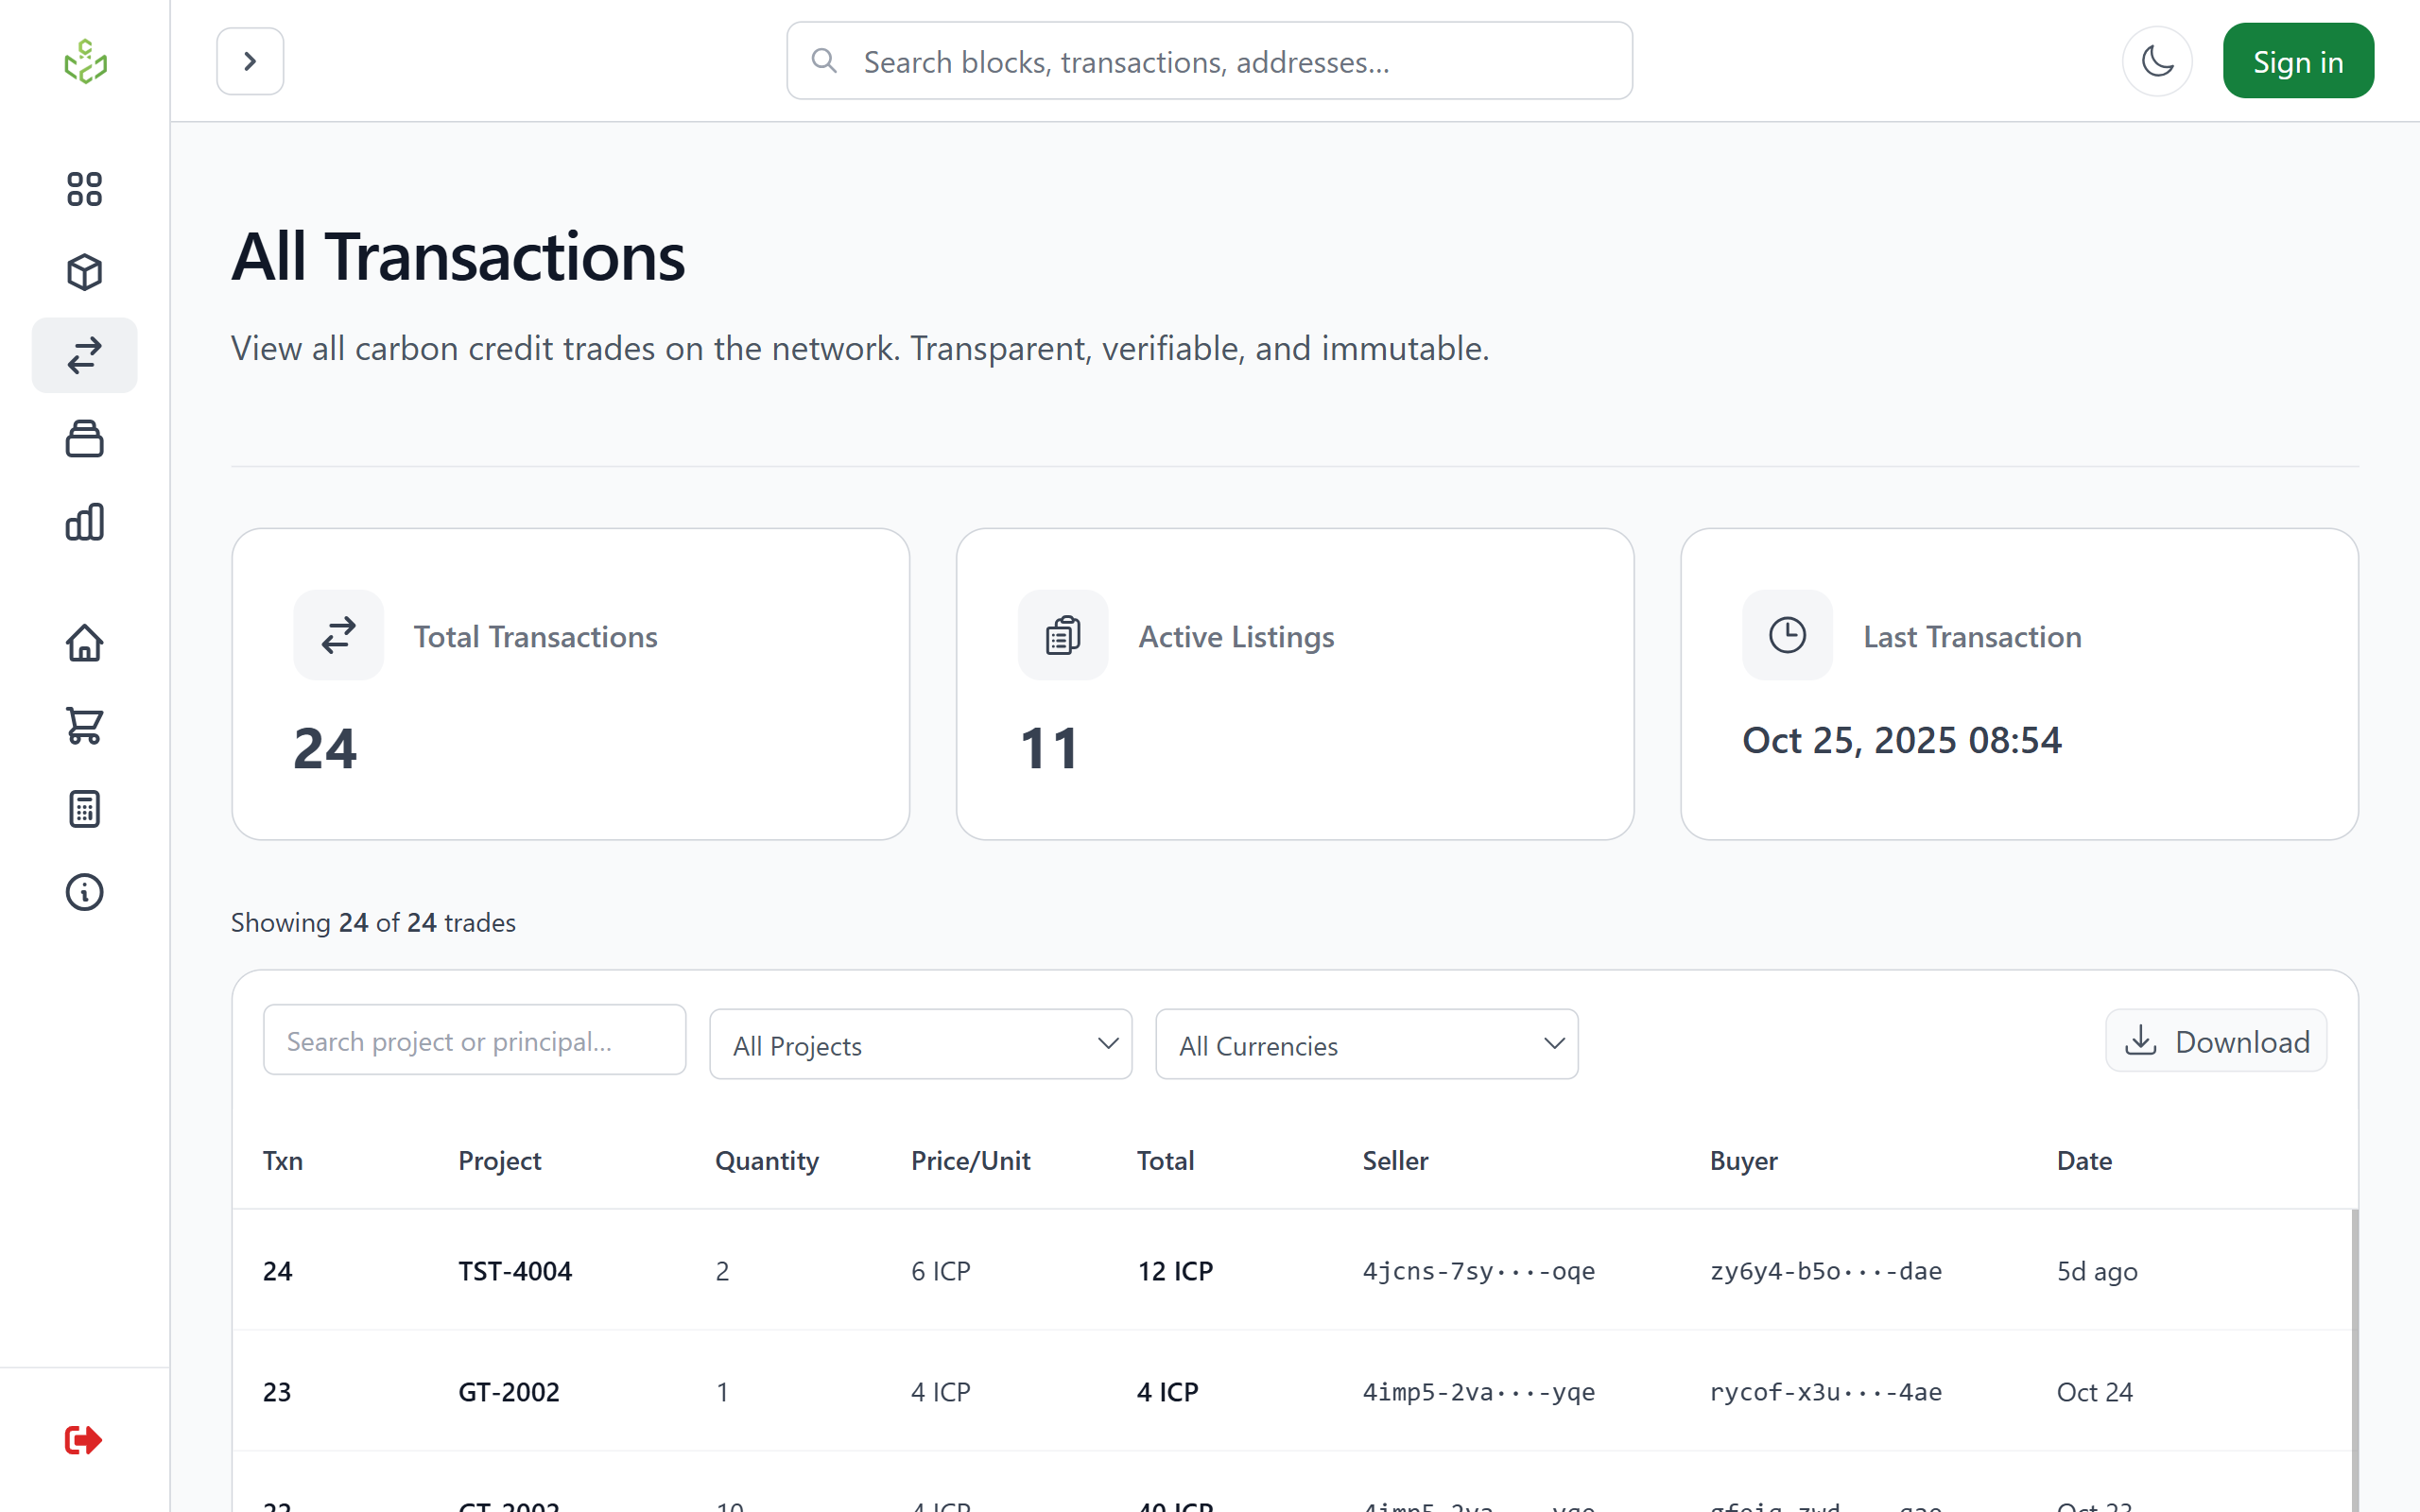Viewport: 2420px width, 1512px height.
Task: Click the red logout icon
Action: coord(84,1440)
